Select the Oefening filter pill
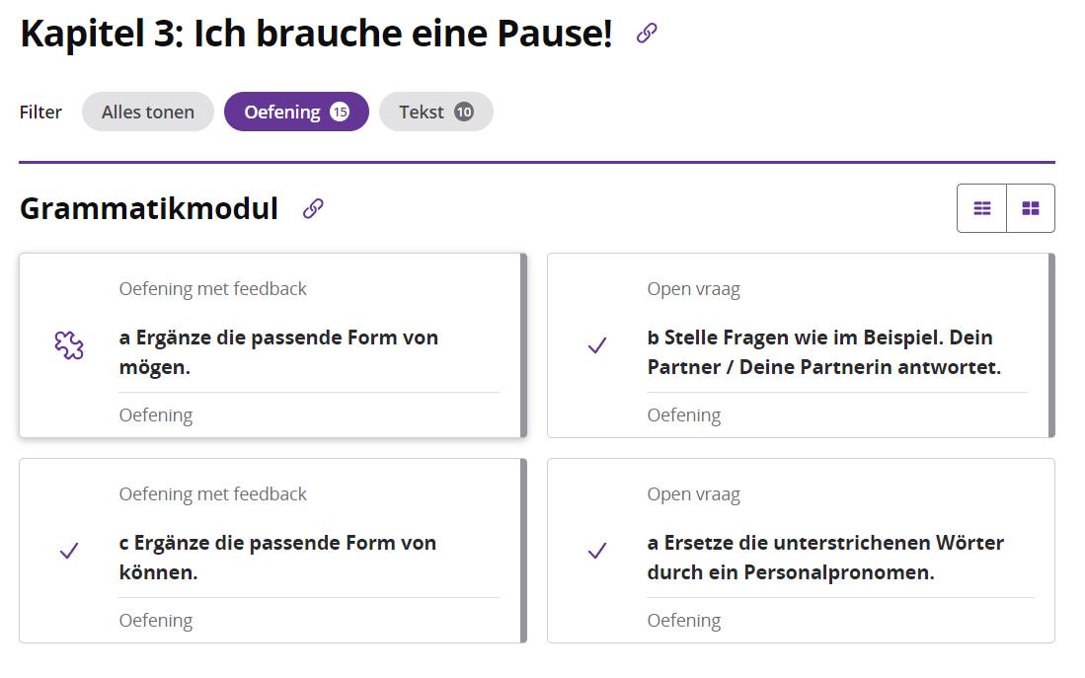 (282, 112)
